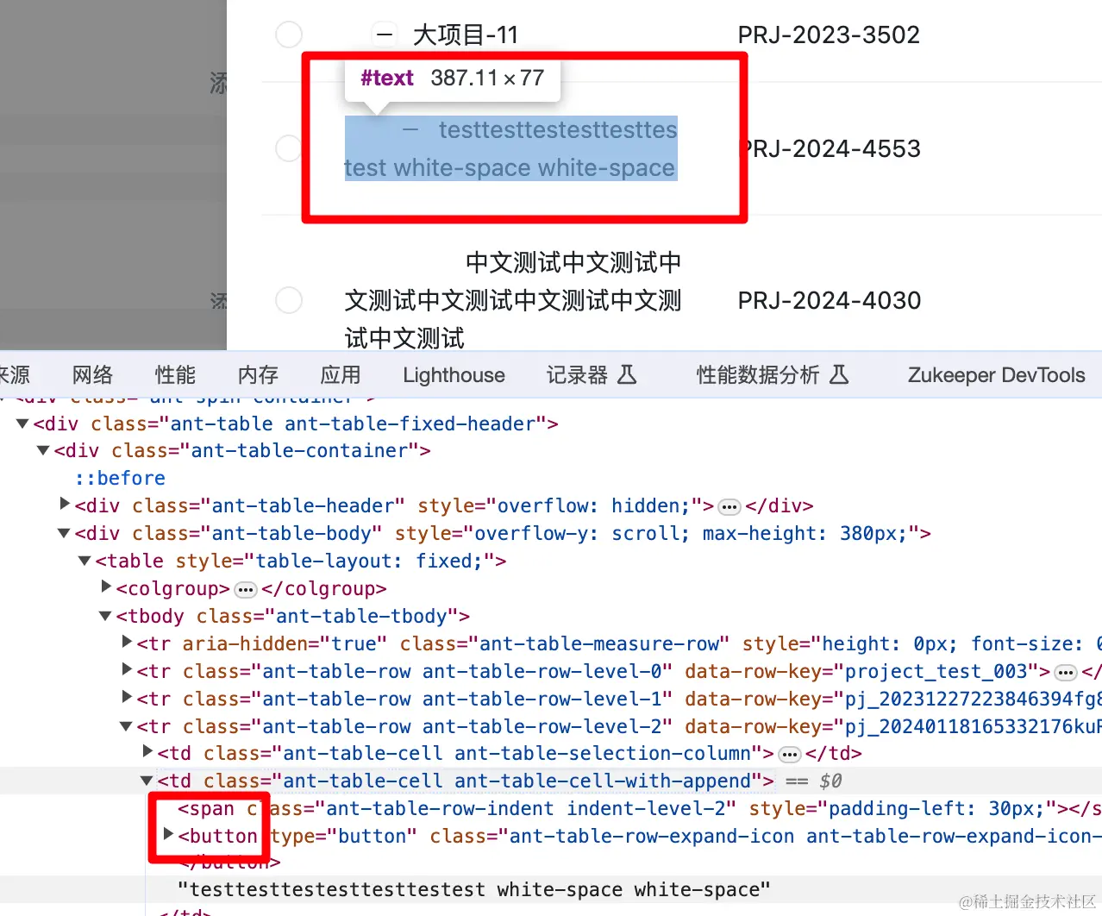Select radio button on PRJ-2024-4030 row

coord(289,300)
